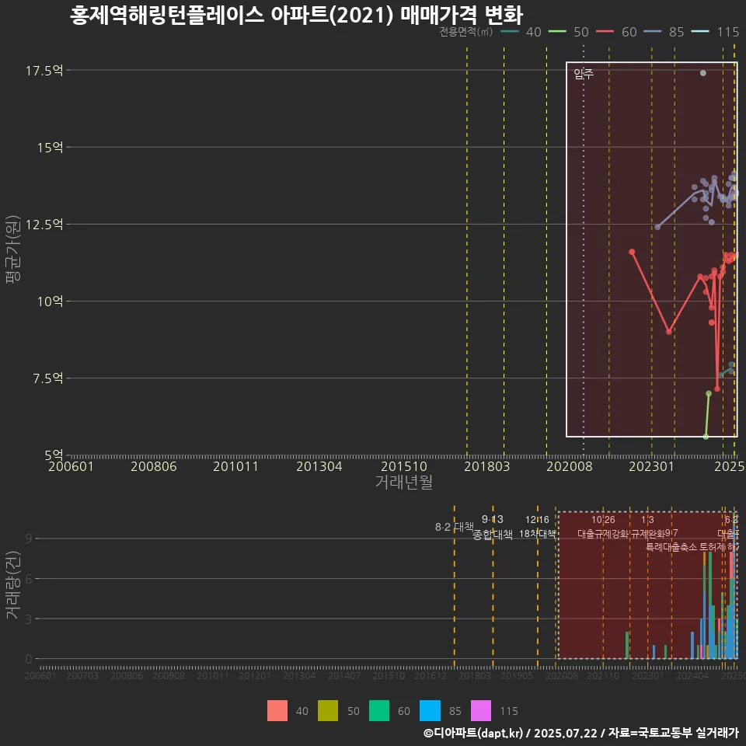Click the lone gray data point near 17.5억
746x746 pixels.
pyautogui.click(x=702, y=73)
